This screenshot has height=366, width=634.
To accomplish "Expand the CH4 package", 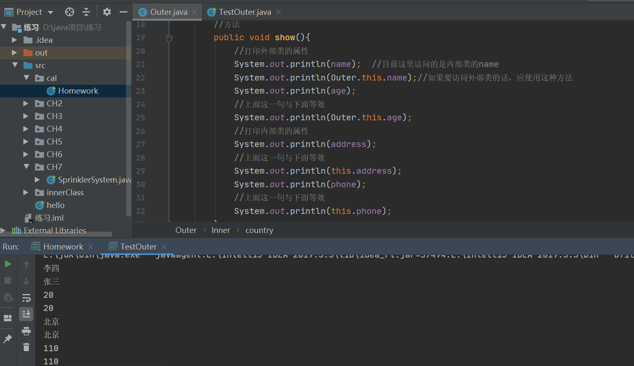I will pos(26,129).
